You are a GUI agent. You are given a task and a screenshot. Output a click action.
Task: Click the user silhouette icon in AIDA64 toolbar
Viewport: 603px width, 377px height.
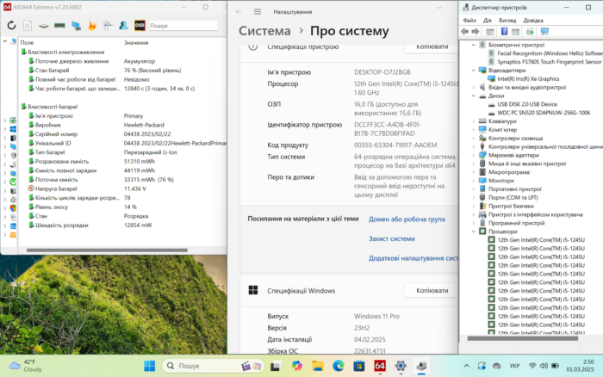click(x=123, y=25)
